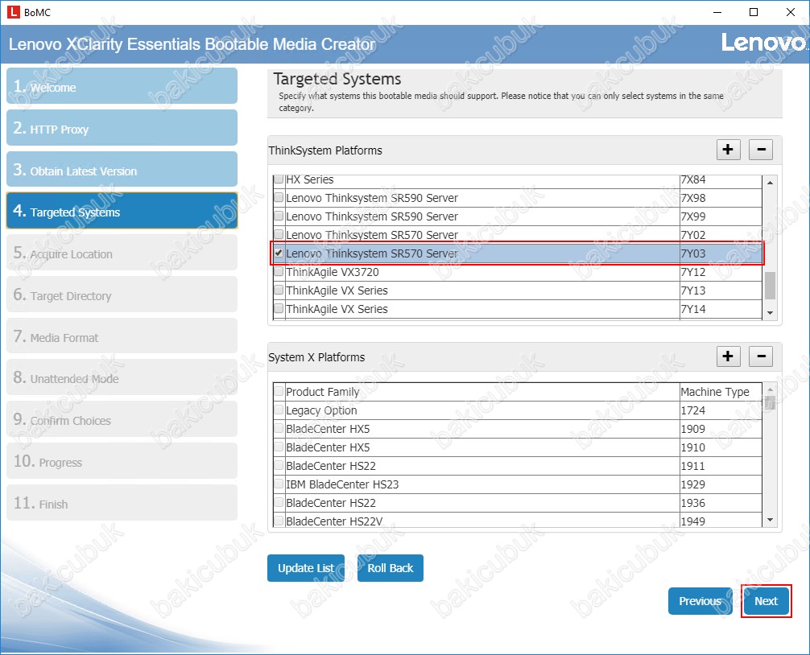Select the ThinkAgile VX Series 7Y14 checkbox
The width and height of the screenshot is (810, 655).
pyautogui.click(x=279, y=309)
